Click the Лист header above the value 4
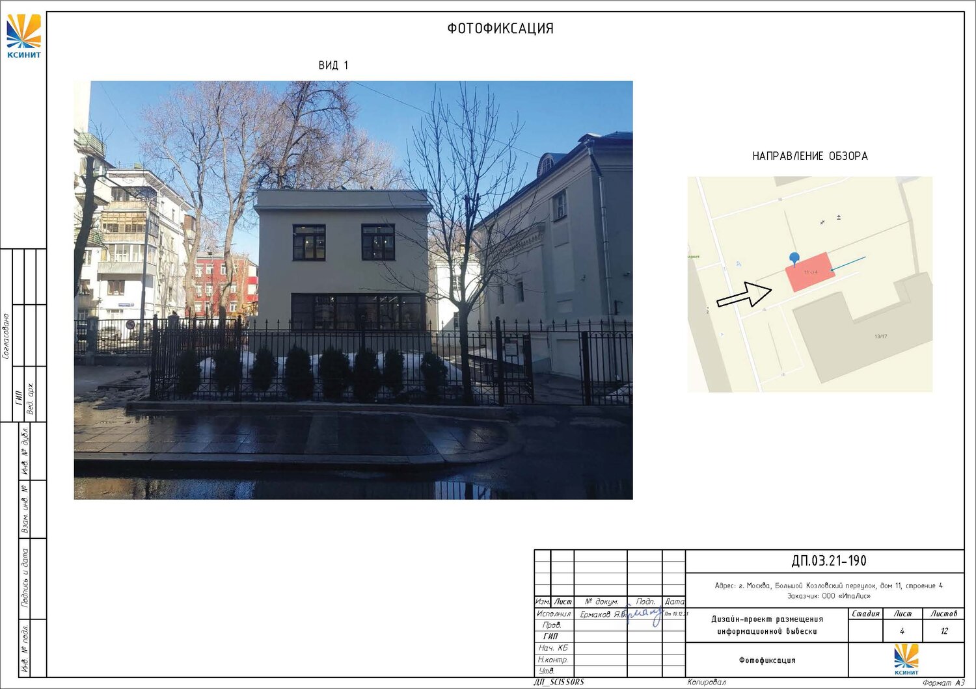This screenshot has height=689, width=976. click(x=902, y=614)
